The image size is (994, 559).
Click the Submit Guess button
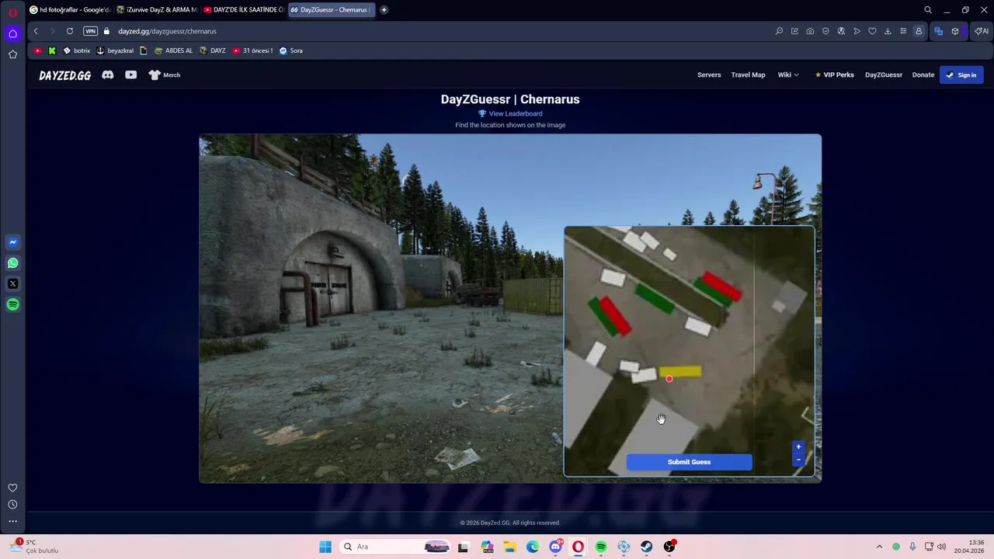point(689,462)
